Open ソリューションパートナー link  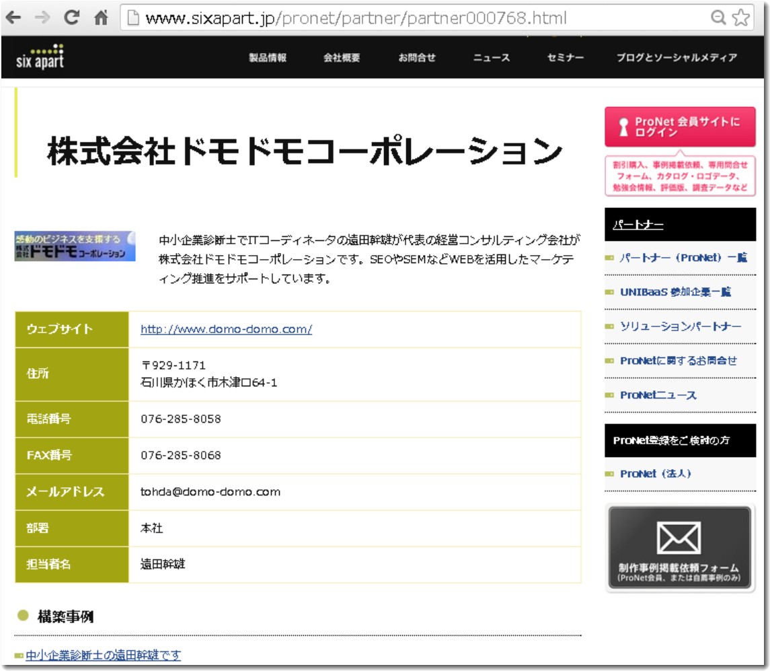681,326
